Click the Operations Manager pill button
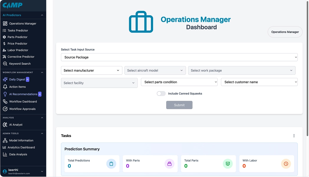 tap(285, 32)
